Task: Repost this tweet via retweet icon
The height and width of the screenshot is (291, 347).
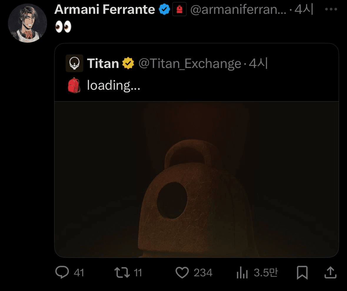Action: [122, 272]
